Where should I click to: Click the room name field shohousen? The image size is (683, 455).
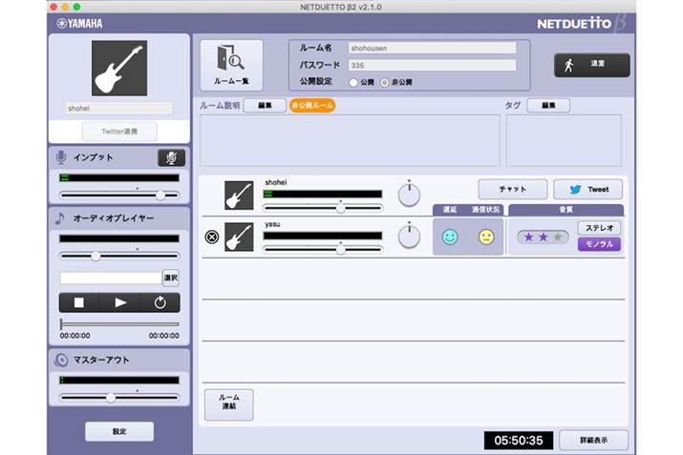(x=432, y=49)
